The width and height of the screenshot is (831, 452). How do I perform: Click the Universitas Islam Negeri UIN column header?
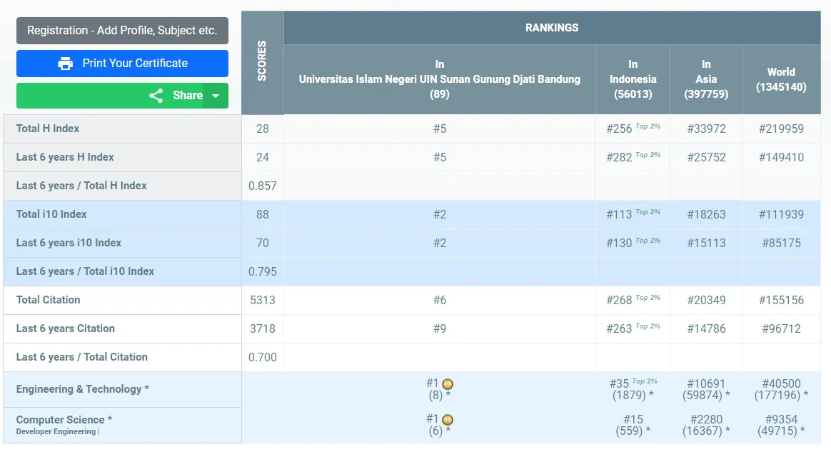coord(439,79)
